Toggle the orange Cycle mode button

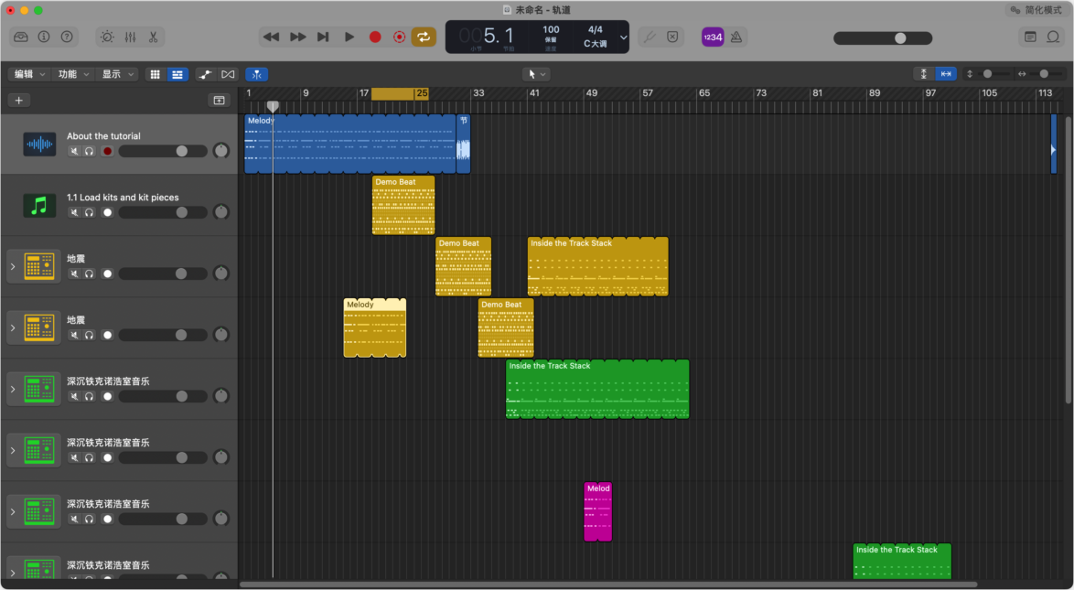point(424,37)
